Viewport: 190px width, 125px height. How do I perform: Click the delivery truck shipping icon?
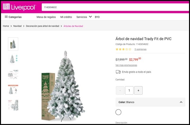(x=118, y=72)
